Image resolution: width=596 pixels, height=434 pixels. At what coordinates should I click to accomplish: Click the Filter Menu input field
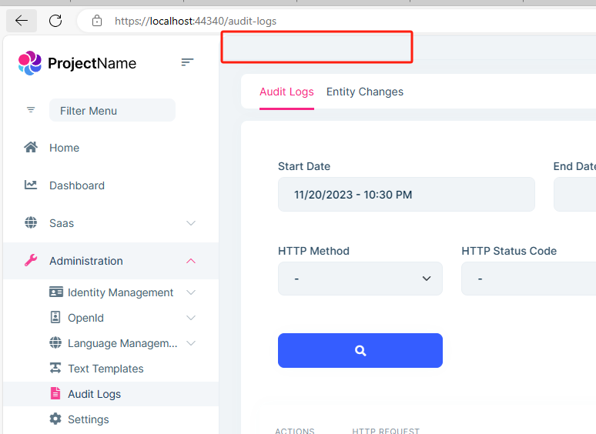(x=112, y=111)
